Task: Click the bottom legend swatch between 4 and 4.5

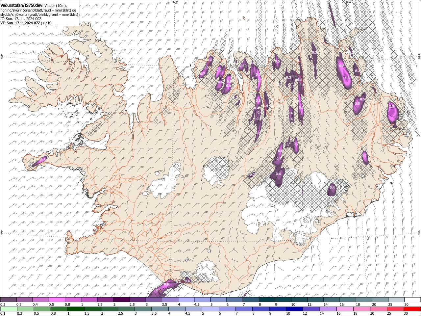Action: pyautogui.click(x=177, y=309)
